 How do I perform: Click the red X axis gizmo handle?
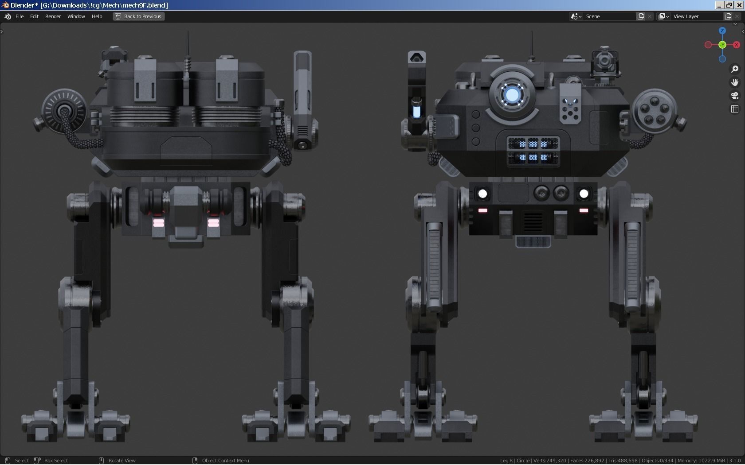click(737, 45)
